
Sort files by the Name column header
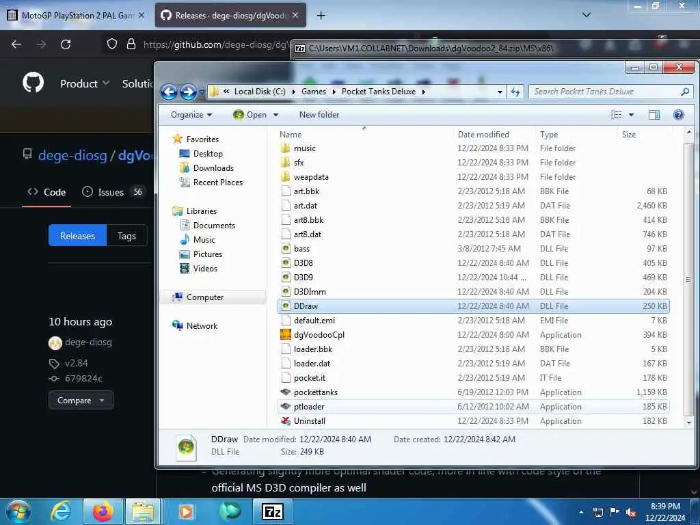pos(364,135)
